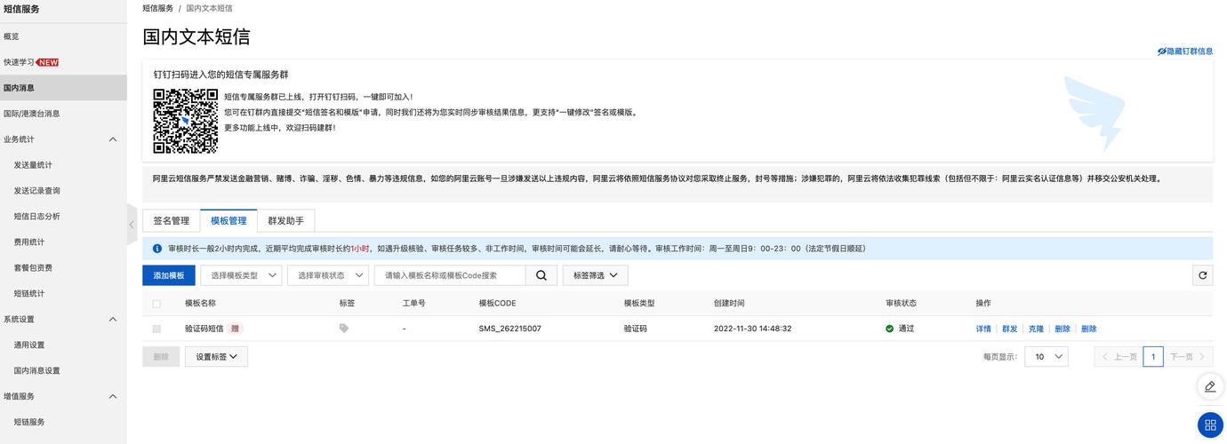The image size is (1227, 444).
Task: Open the blue grid floating button
Action: [1210, 425]
